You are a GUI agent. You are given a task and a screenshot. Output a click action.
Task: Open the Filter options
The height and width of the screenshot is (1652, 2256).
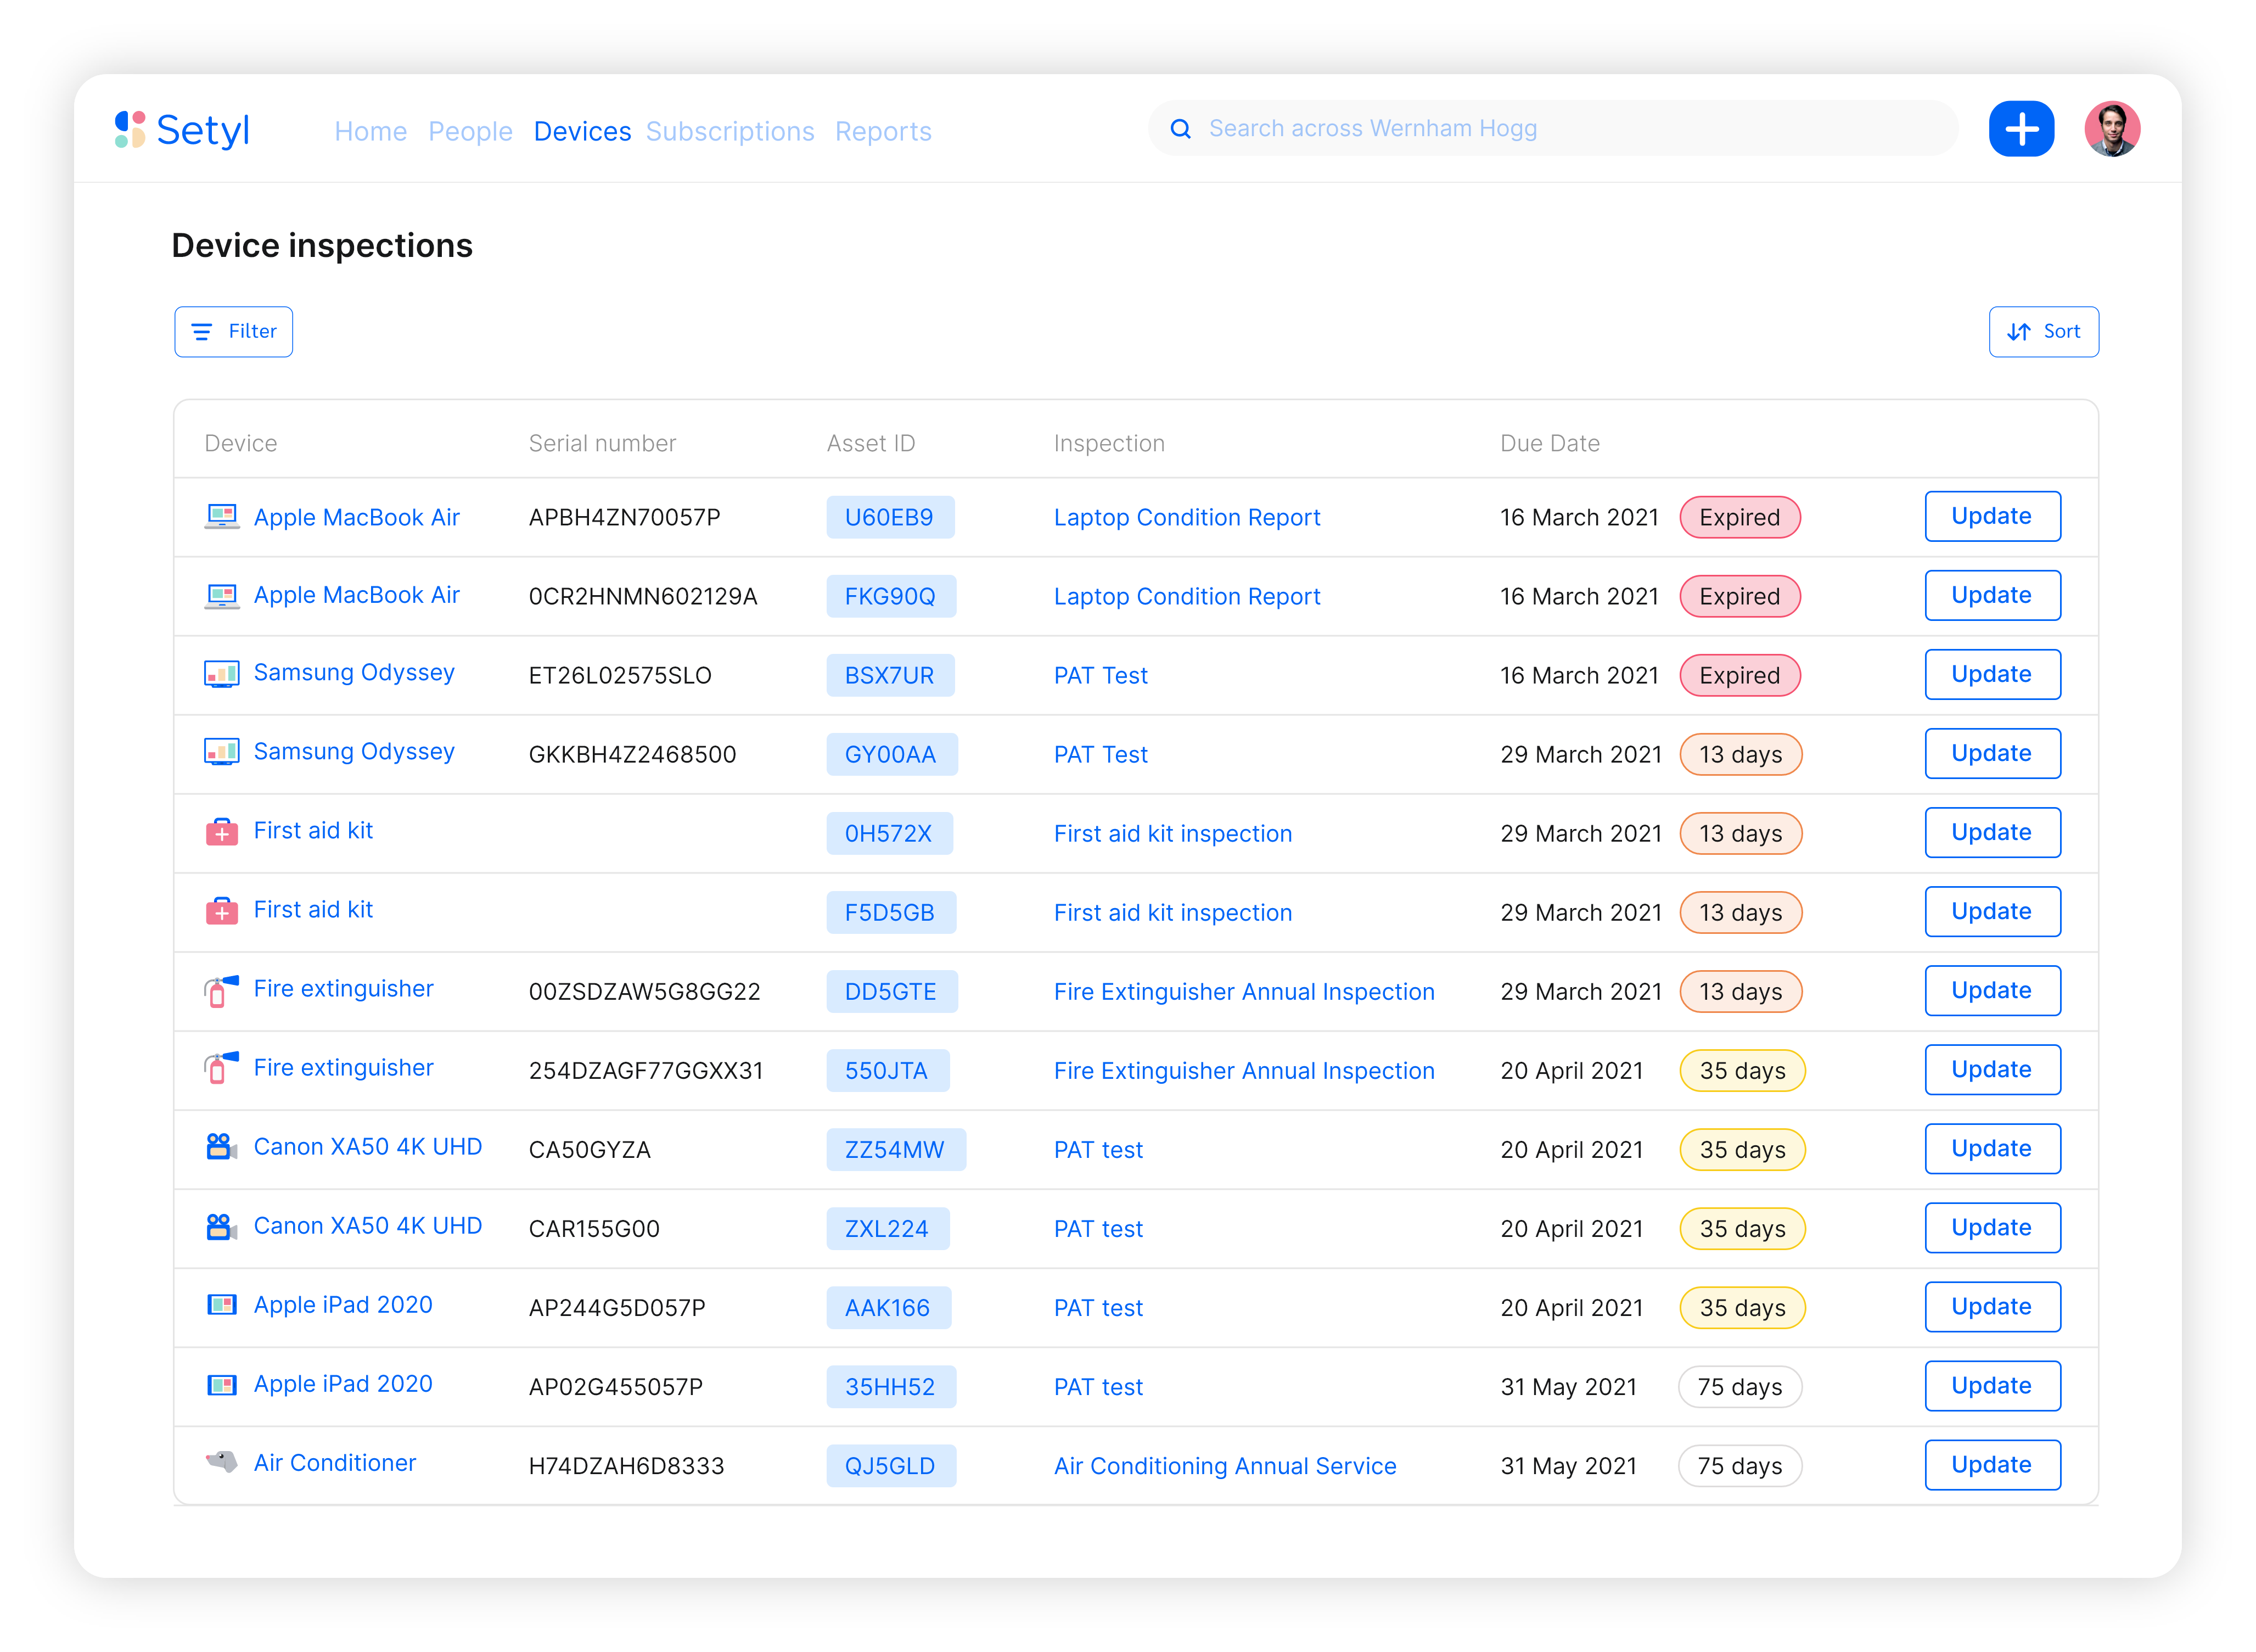234,332
